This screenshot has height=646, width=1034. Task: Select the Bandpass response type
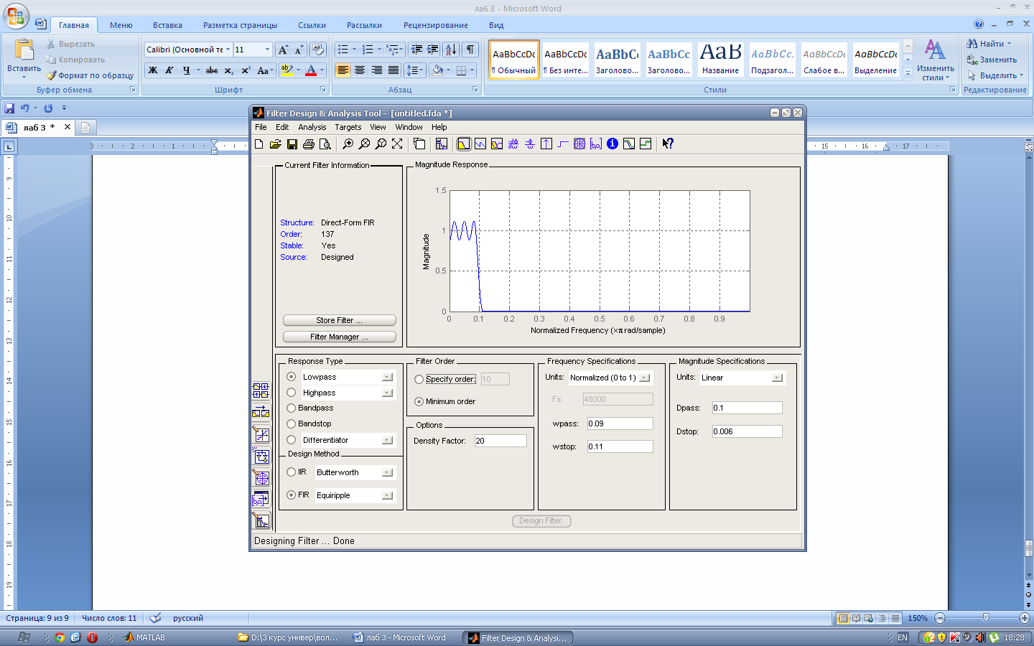coord(292,408)
